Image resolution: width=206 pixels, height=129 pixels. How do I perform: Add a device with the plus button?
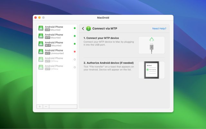(x=40, y=106)
